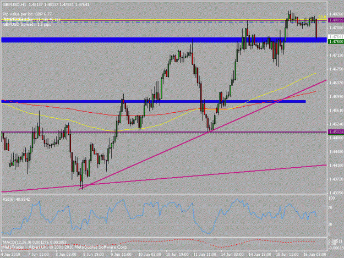This screenshot has width=344, height=258.
Task: Click the 7 Jun 11:00 time label
Action: (39, 255)
